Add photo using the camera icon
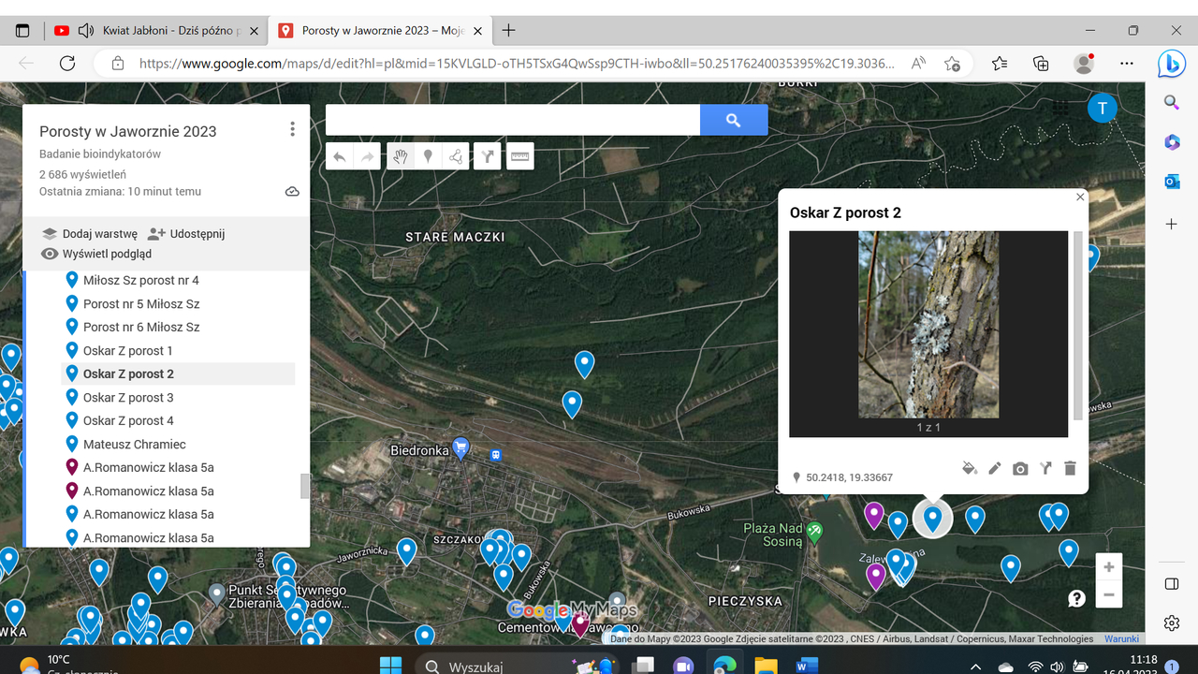Image resolution: width=1198 pixels, height=674 pixels. (1020, 468)
